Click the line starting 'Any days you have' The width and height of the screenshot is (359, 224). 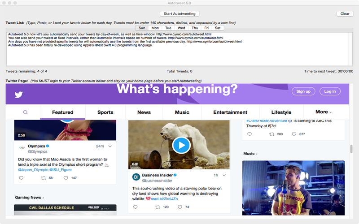[x=125, y=42]
